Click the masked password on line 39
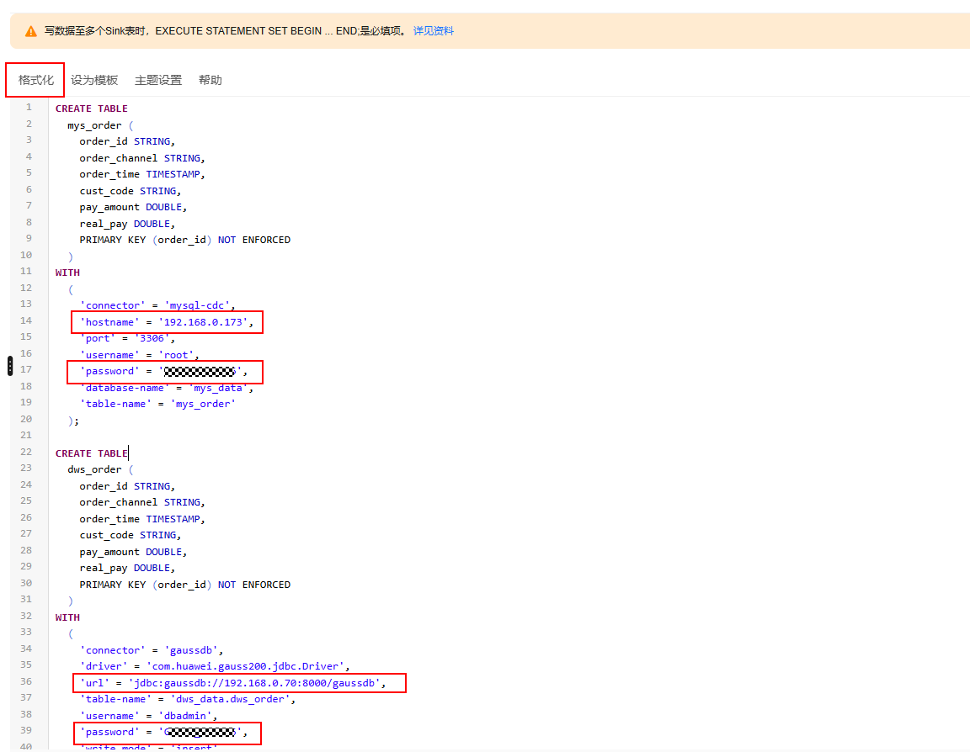 [200, 732]
